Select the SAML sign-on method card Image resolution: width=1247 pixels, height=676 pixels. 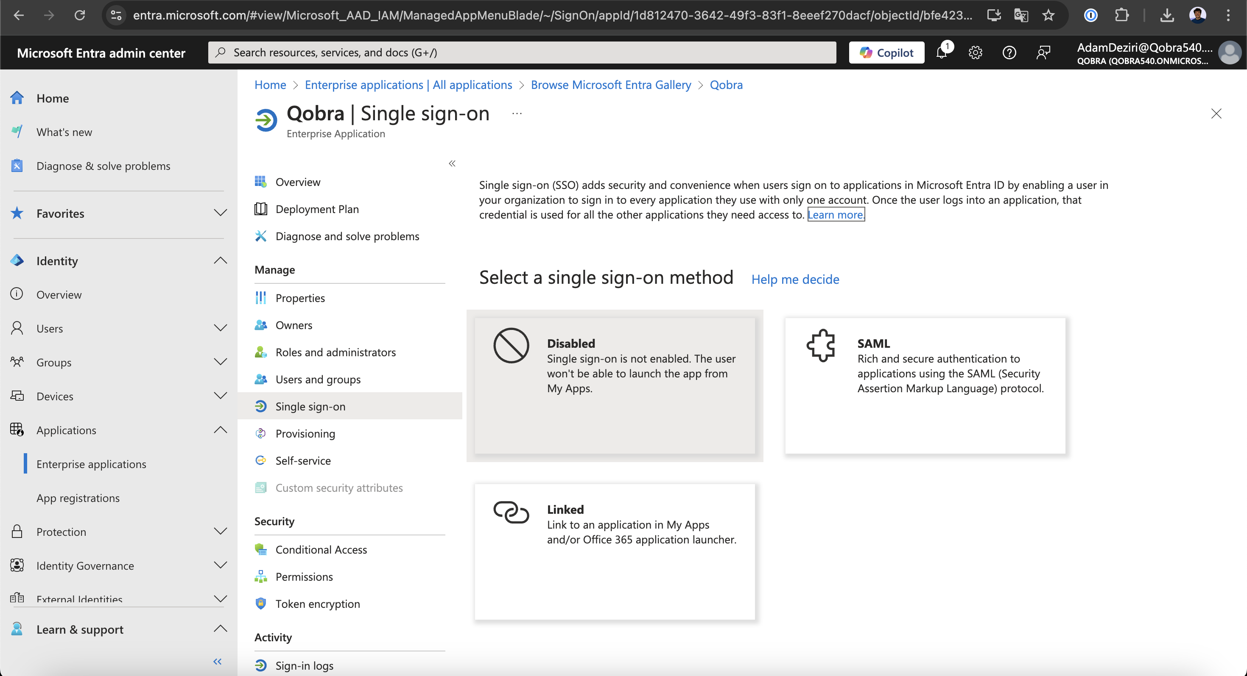point(925,385)
